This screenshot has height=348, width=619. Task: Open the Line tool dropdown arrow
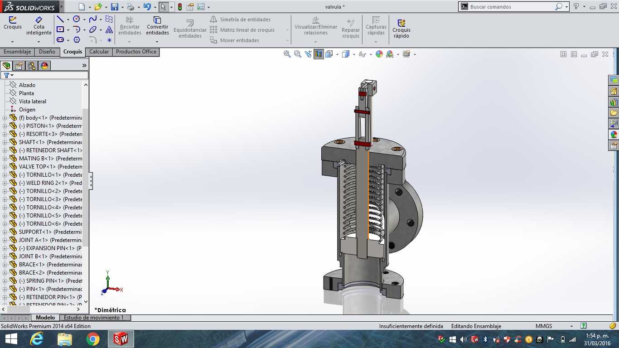point(68,19)
